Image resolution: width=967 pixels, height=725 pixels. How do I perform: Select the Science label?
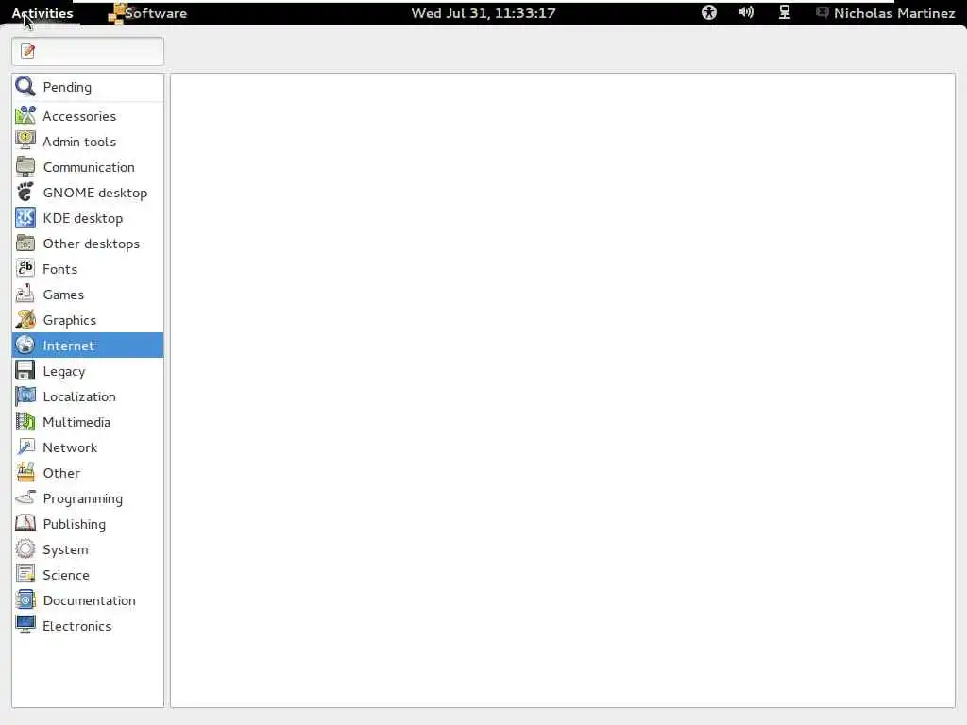(x=66, y=575)
